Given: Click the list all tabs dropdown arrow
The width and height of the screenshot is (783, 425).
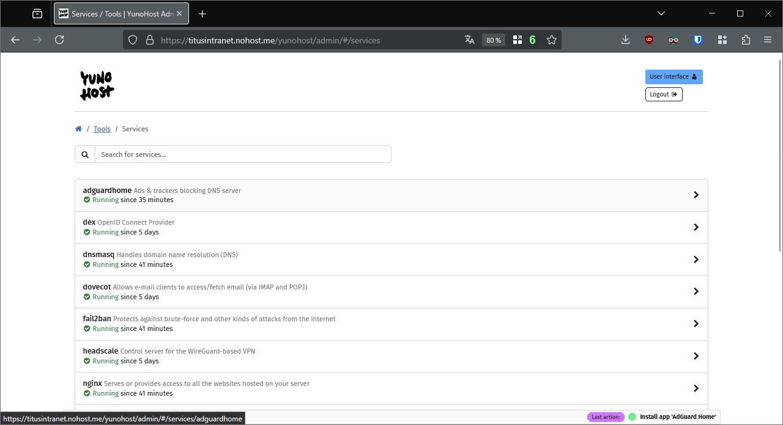Looking at the screenshot, I should 661,13.
